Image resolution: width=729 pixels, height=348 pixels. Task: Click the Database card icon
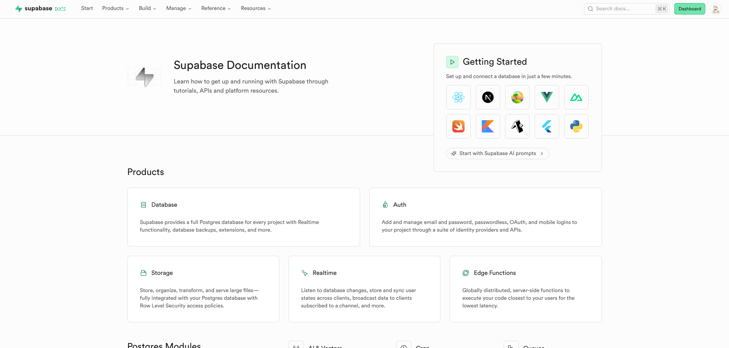pyautogui.click(x=144, y=205)
